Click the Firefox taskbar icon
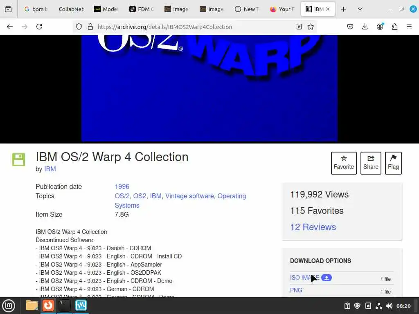Screen dimensions: 419x314 (48, 305)
